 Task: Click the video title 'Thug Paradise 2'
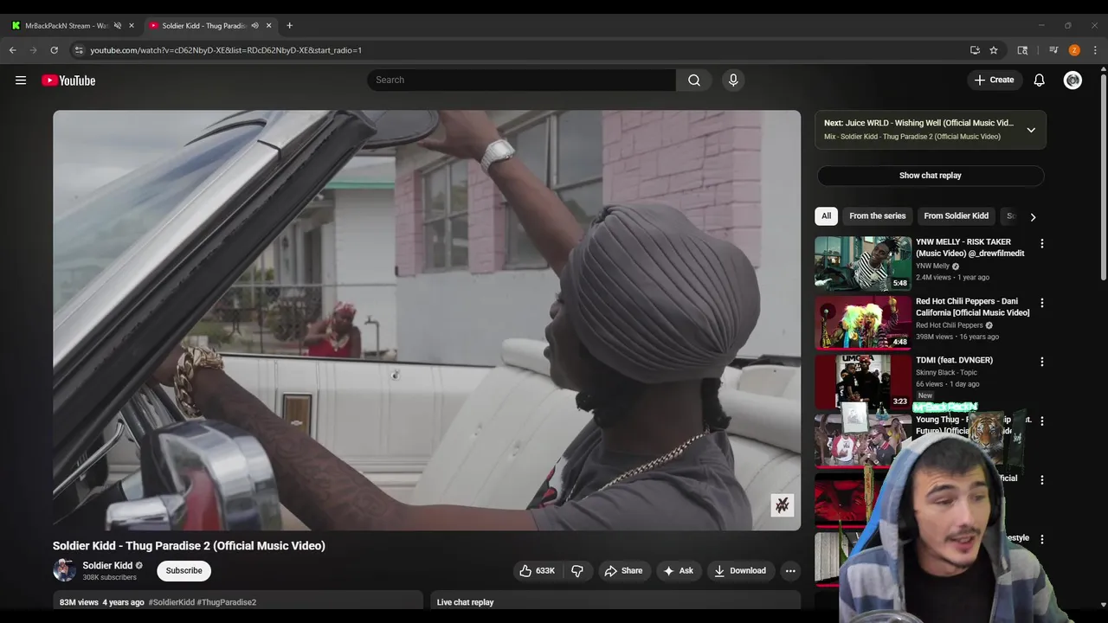coord(189,546)
